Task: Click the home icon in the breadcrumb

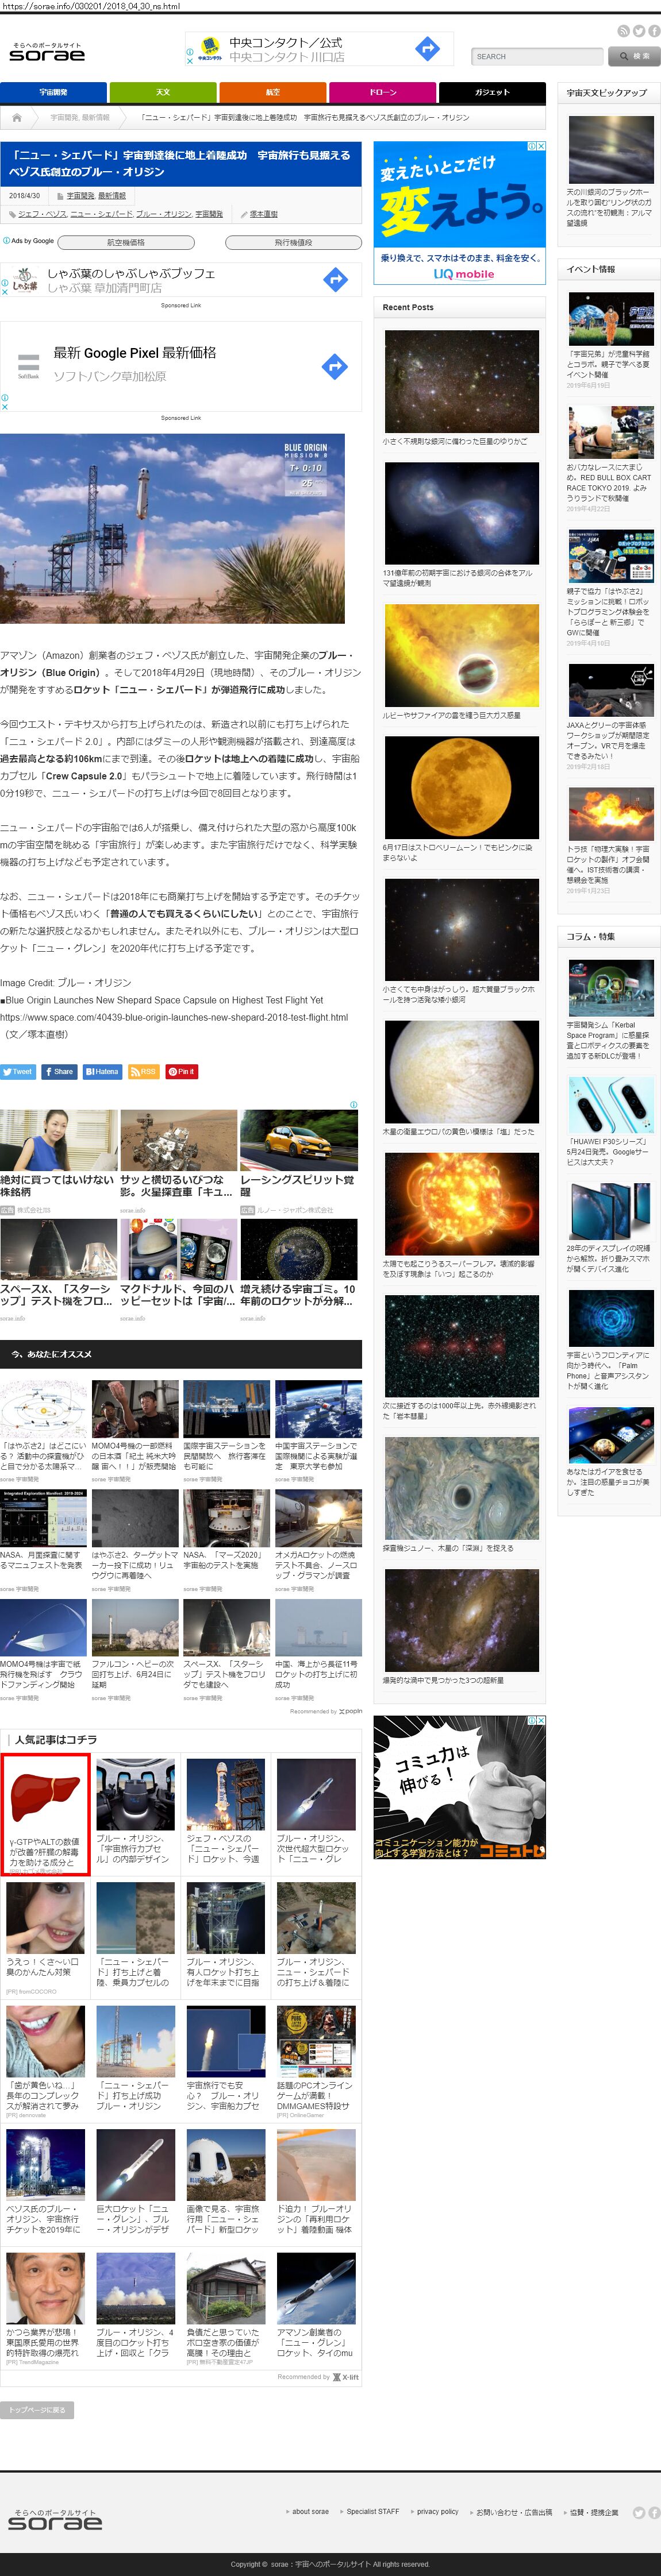Action: [x=17, y=117]
